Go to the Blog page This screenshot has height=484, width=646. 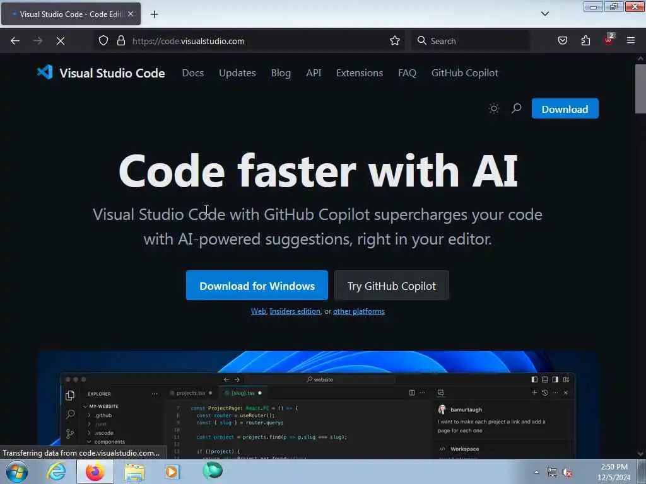coord(281,73)
